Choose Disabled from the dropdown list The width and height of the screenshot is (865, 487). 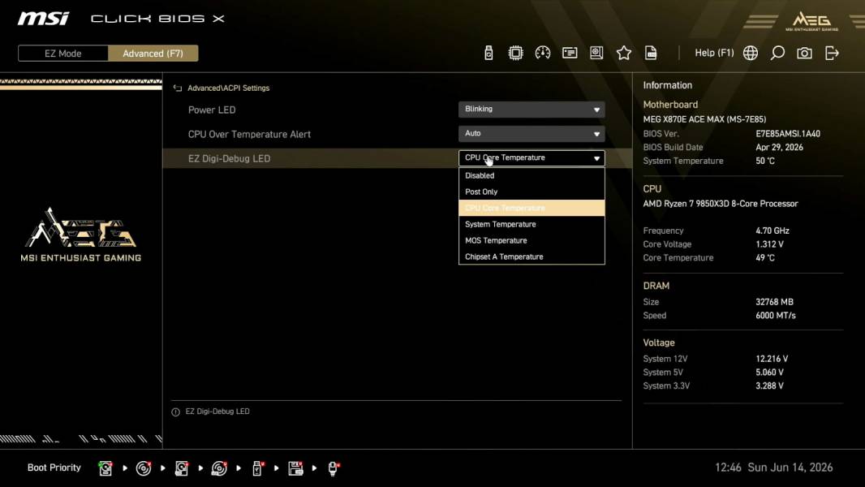(x=531, y=175)
